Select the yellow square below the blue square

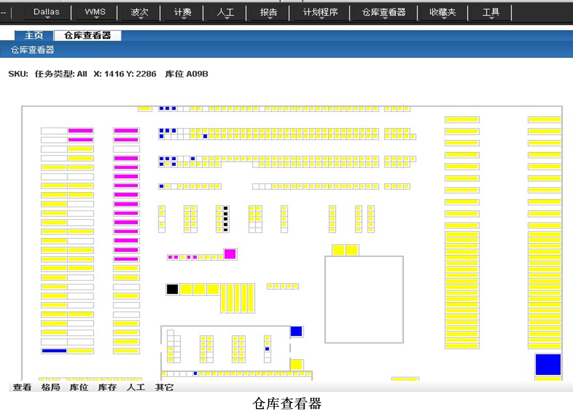pyautogui.click(x=296, y=364)
